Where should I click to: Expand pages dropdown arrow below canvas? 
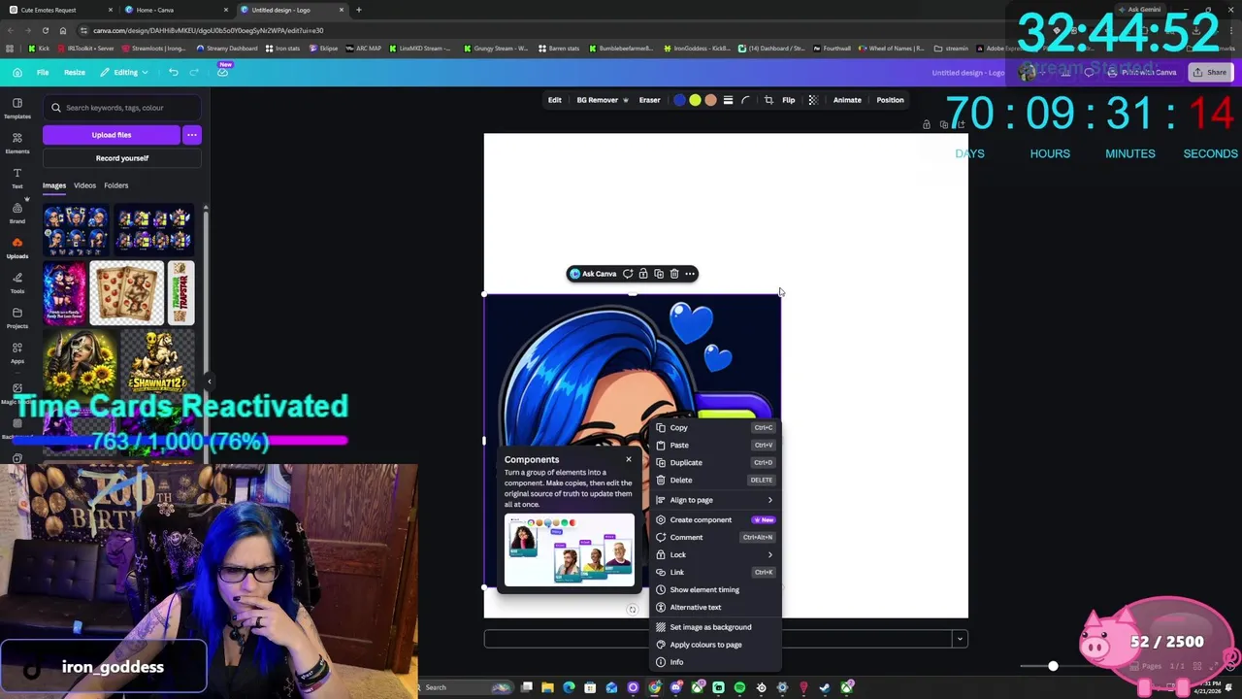960,638
